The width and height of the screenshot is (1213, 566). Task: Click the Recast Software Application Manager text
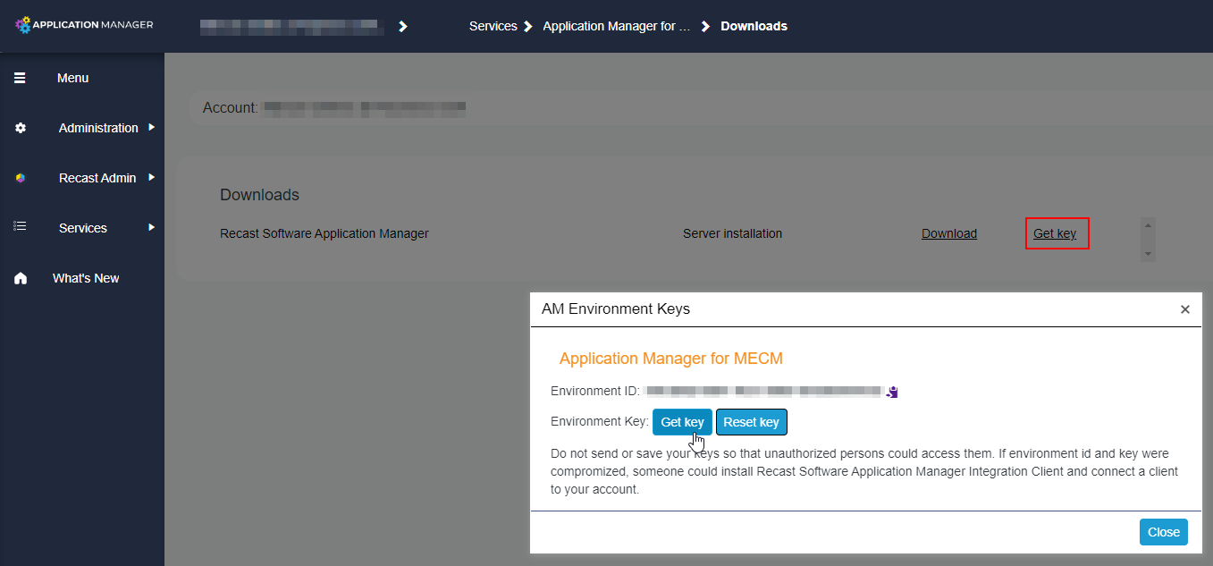pyautogui.click(x=324, y=233)
